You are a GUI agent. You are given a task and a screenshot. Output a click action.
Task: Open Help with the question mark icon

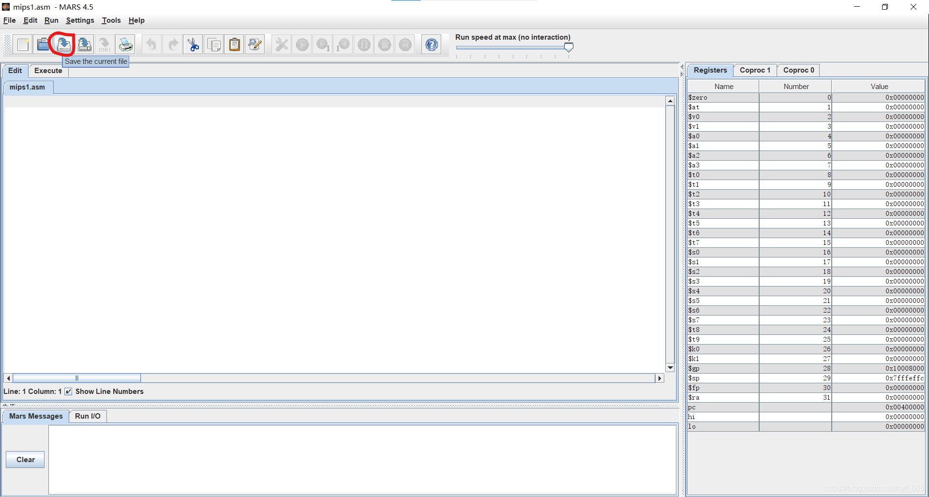(x=432, y=45)
